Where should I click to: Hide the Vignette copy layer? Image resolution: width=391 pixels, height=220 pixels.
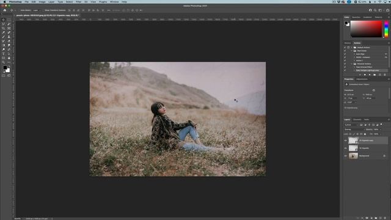click(x=345, y=141)
